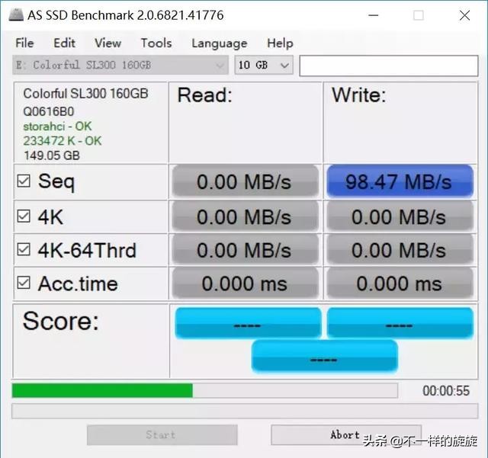
Task: Click the Seq read 0.00 MB/s result
Action: click(246, 181)
